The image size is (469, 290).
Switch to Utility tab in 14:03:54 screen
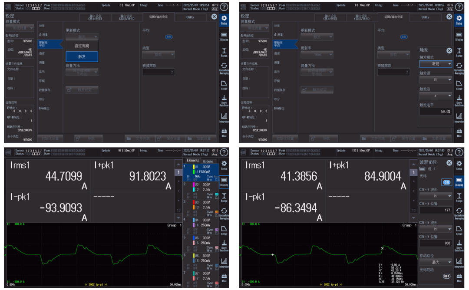190,17
